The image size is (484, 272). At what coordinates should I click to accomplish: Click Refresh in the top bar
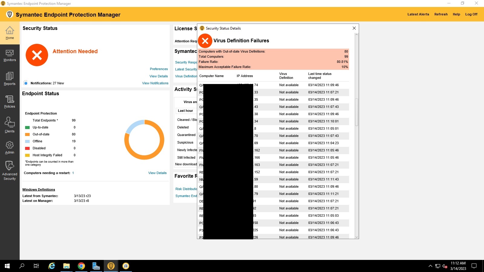coord(441,14)
